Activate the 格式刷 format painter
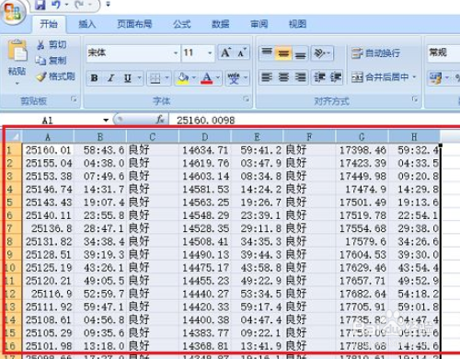 click(x=55, y=76)
